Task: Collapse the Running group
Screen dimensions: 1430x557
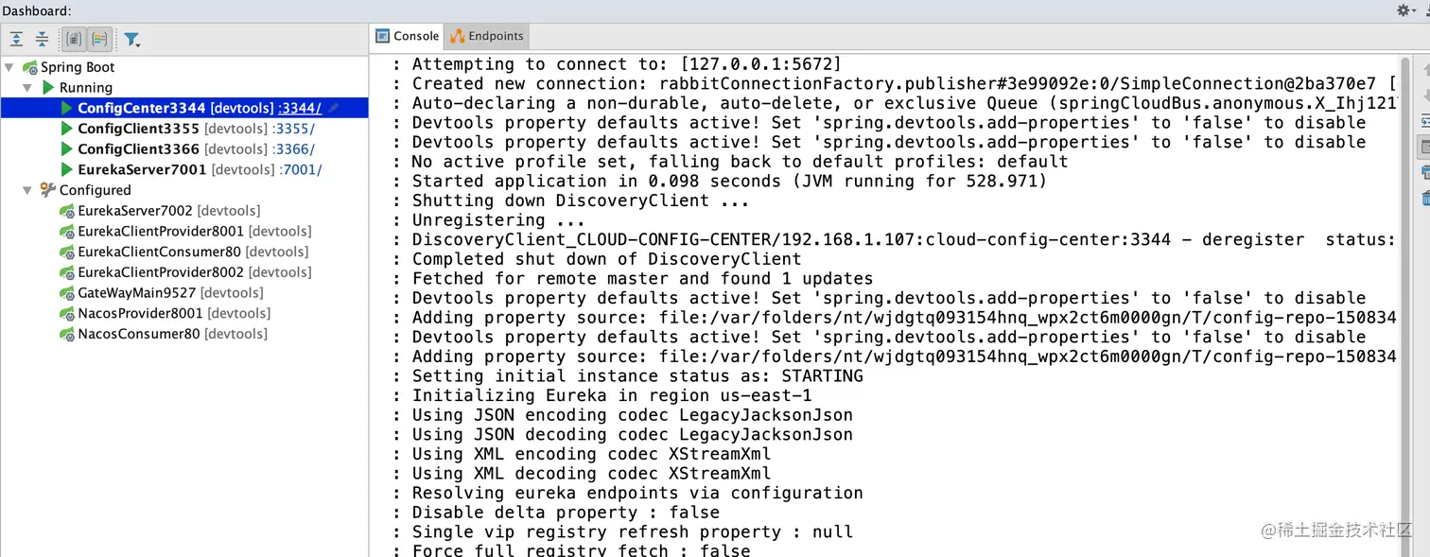Action: [28, 88]
